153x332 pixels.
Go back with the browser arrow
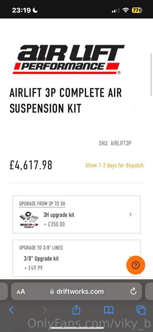(x=12, y=310)
